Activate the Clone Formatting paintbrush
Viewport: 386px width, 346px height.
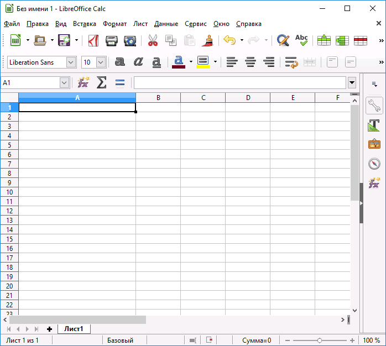click(207, 40)
